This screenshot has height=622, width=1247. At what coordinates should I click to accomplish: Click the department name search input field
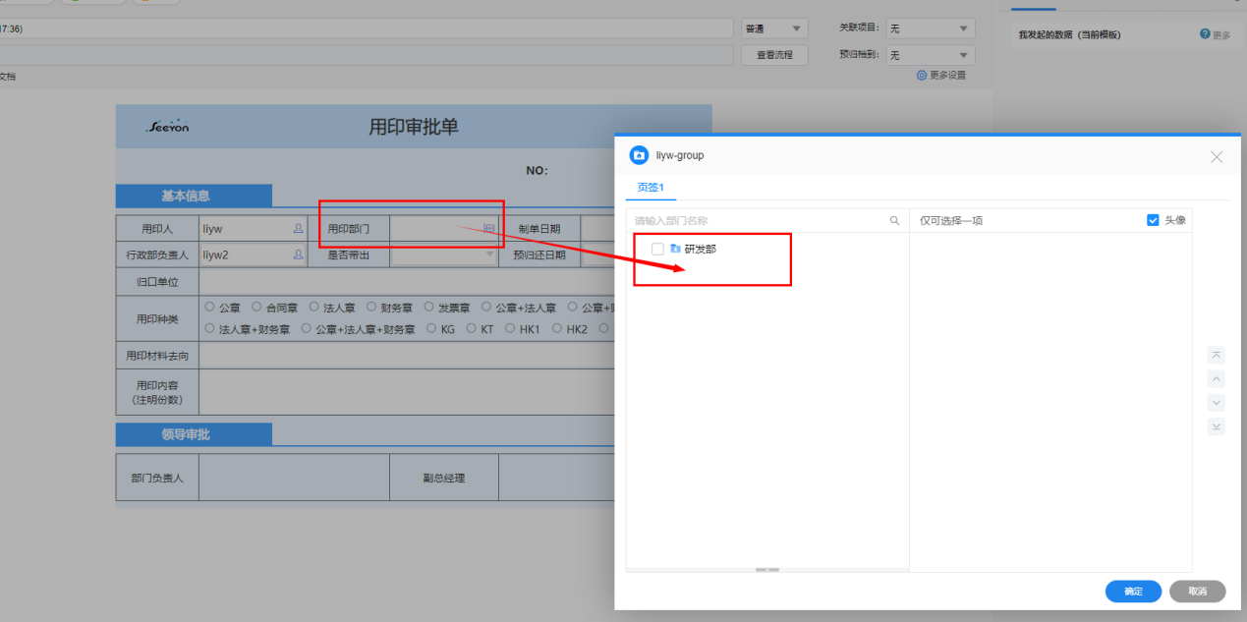click(x=757, y=221)
